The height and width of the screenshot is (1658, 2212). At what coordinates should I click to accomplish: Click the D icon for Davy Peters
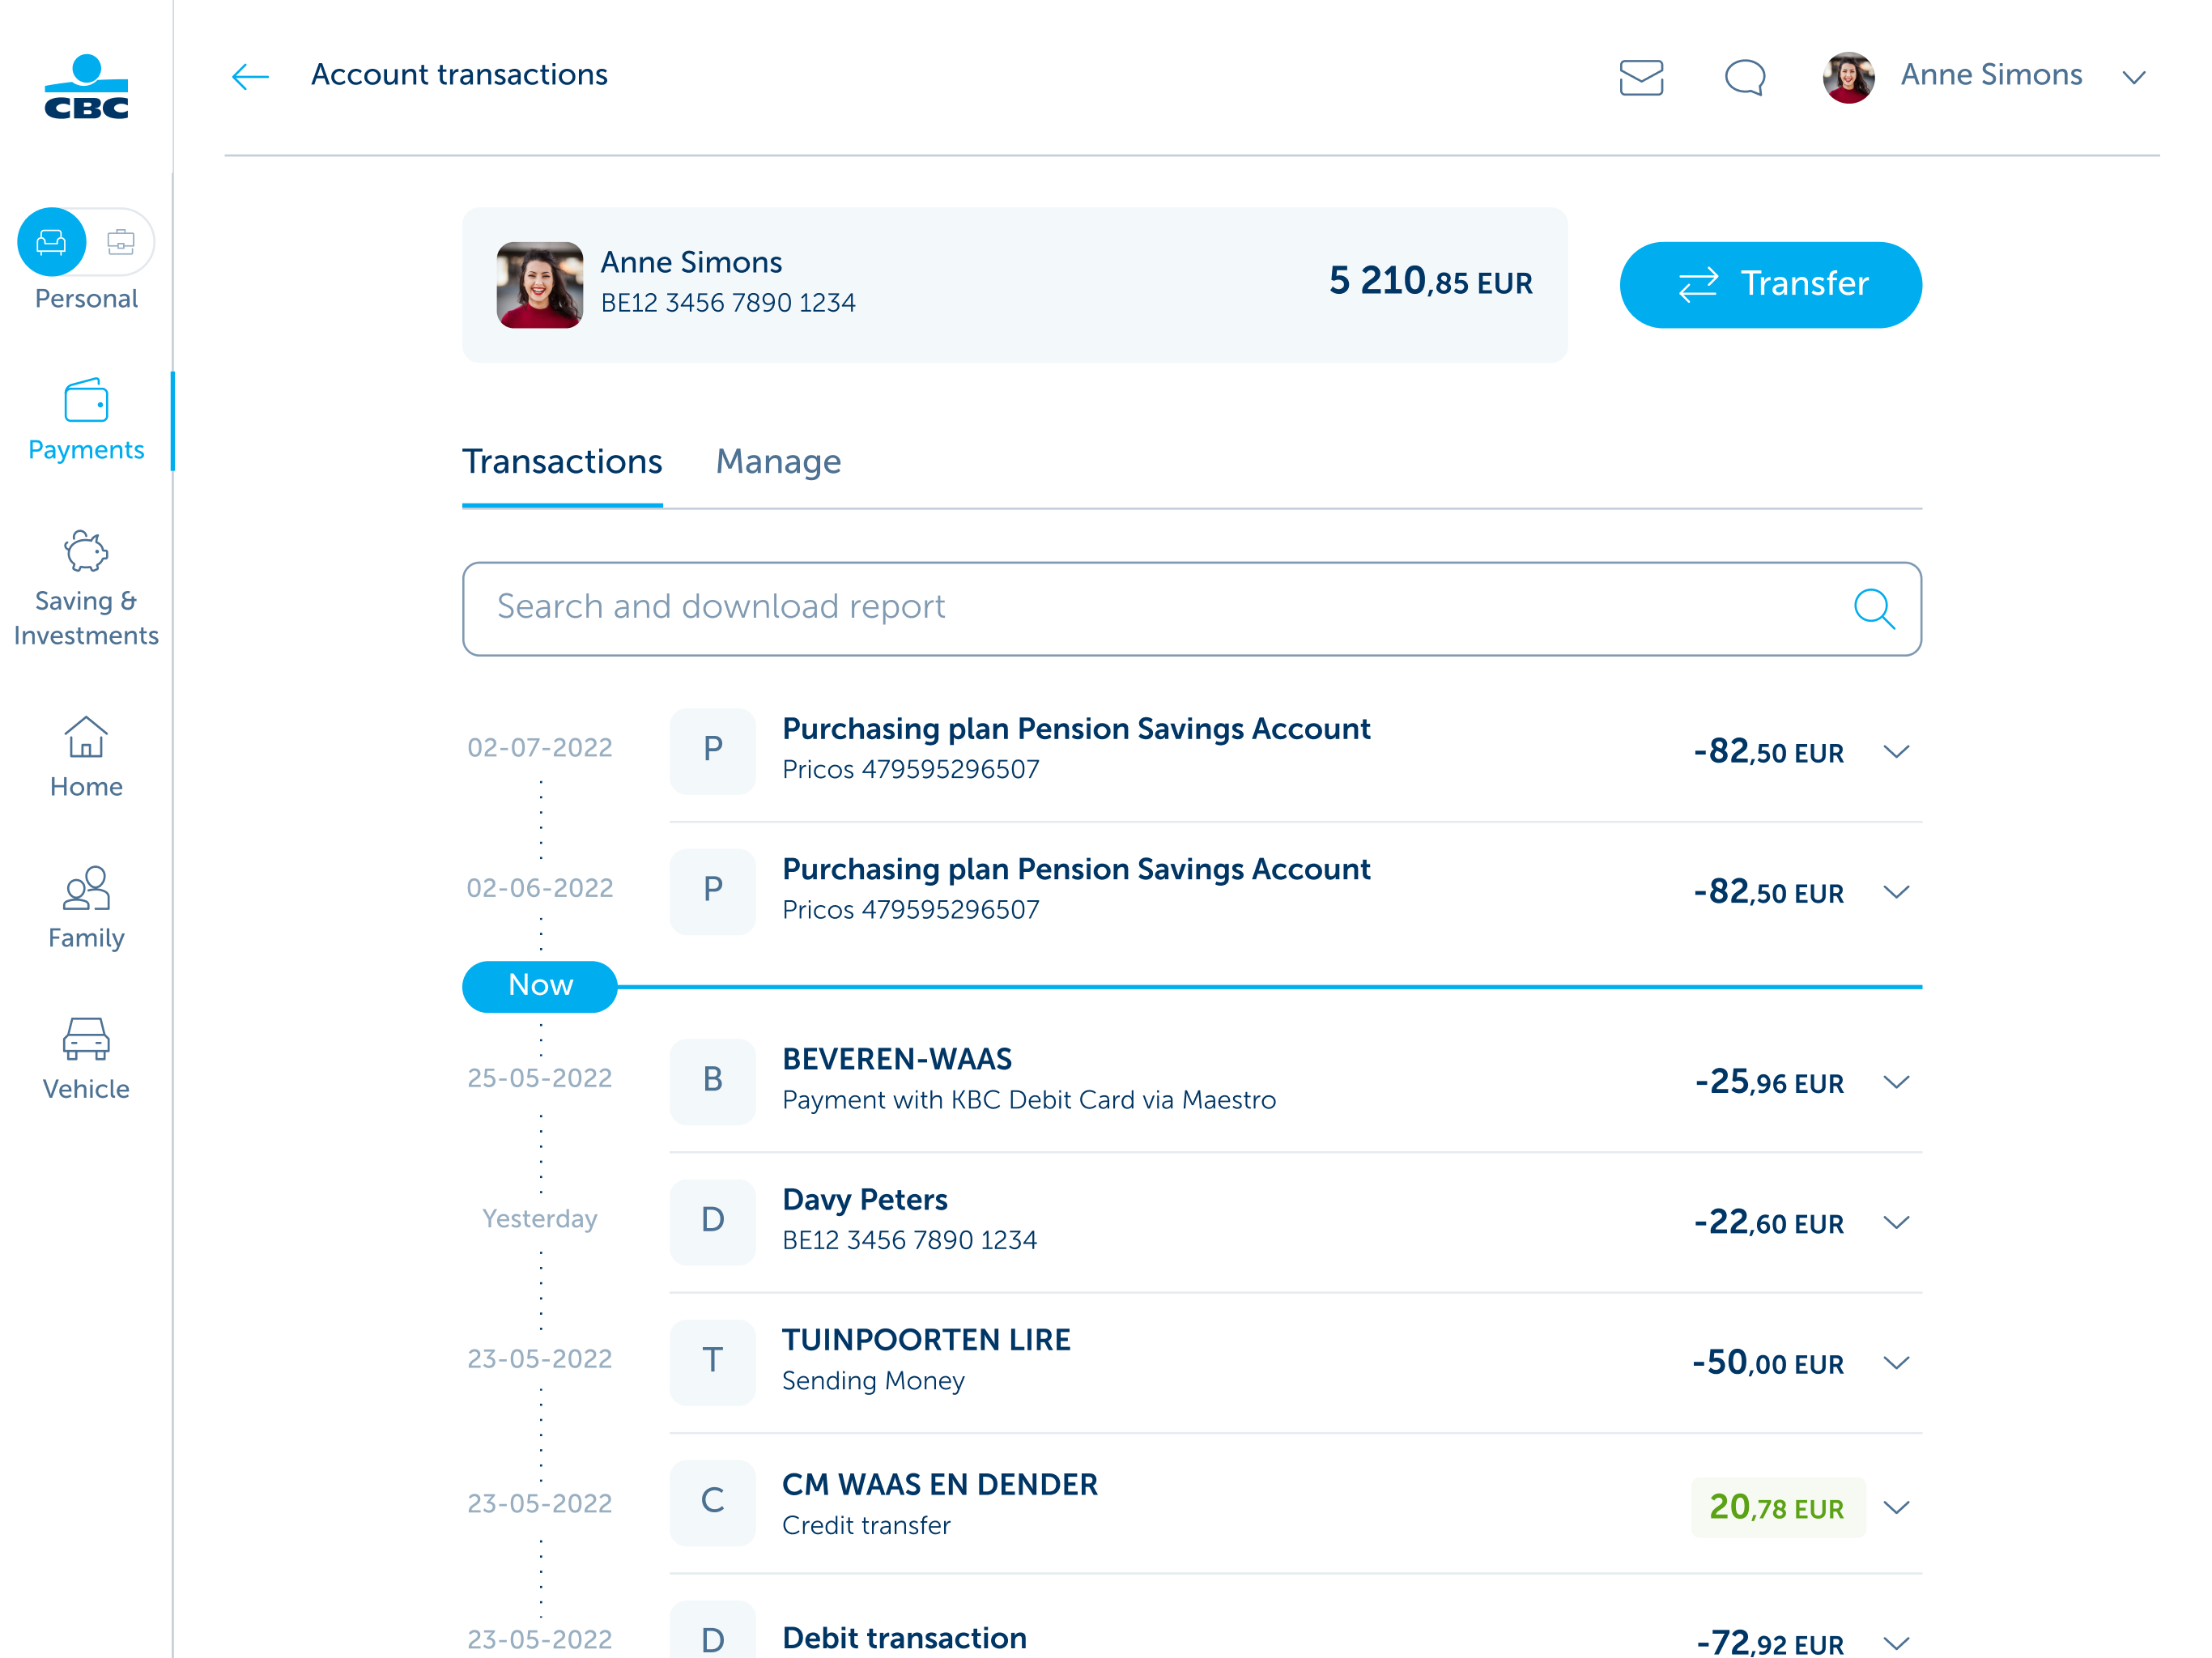(712, 1221)
